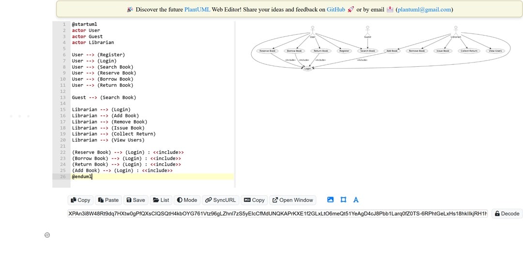Click the blue SVG vector icon

point(343,200)
